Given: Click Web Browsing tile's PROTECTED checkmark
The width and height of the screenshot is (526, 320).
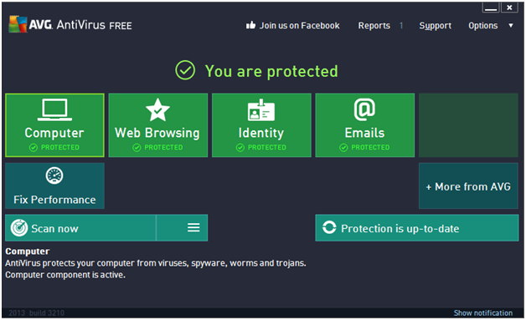Looking at the screenshot, I should (137, 148).
